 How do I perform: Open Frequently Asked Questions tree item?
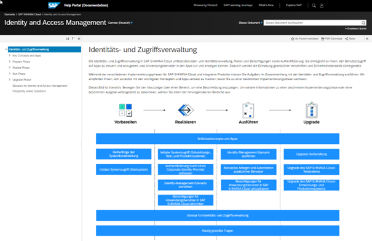pyautogui.click(x=29, y=91)
